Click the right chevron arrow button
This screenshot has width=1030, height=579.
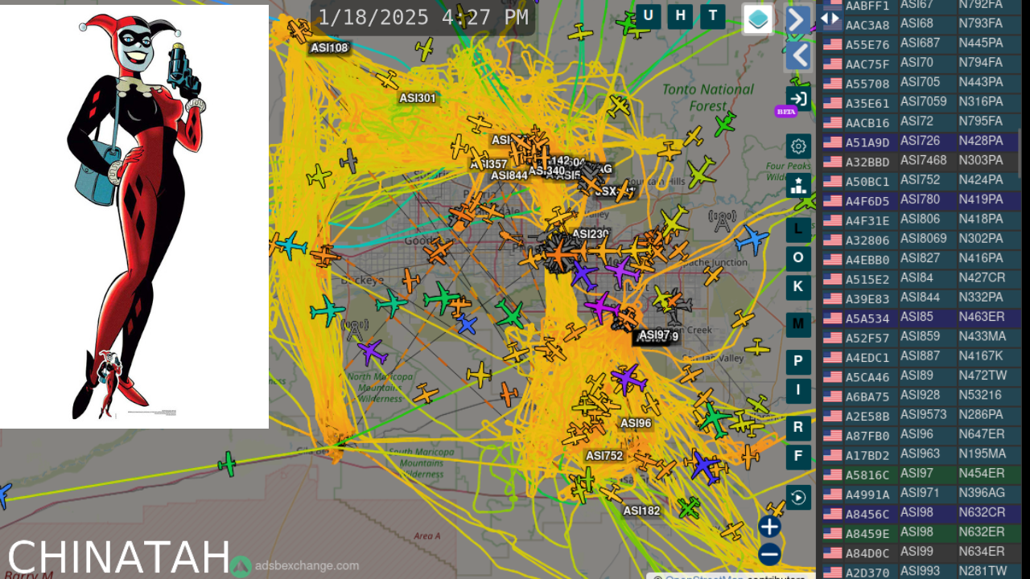[797, 20]
